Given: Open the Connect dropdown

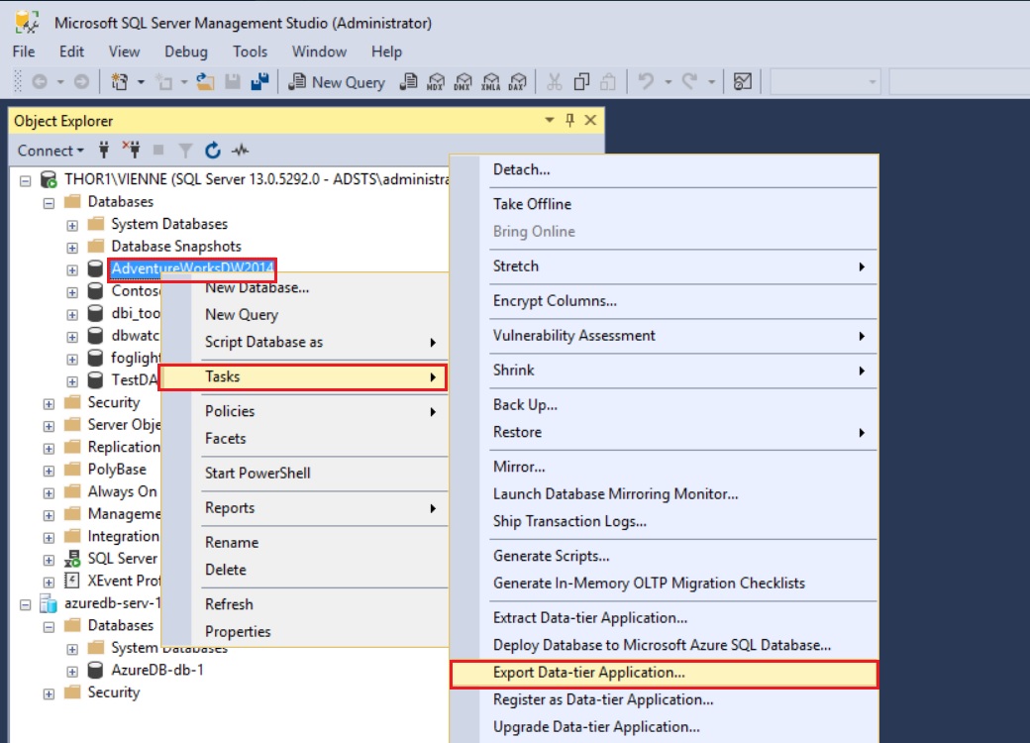Looking at the screenshot, I should pyautogui.click(x=51, y=151).
